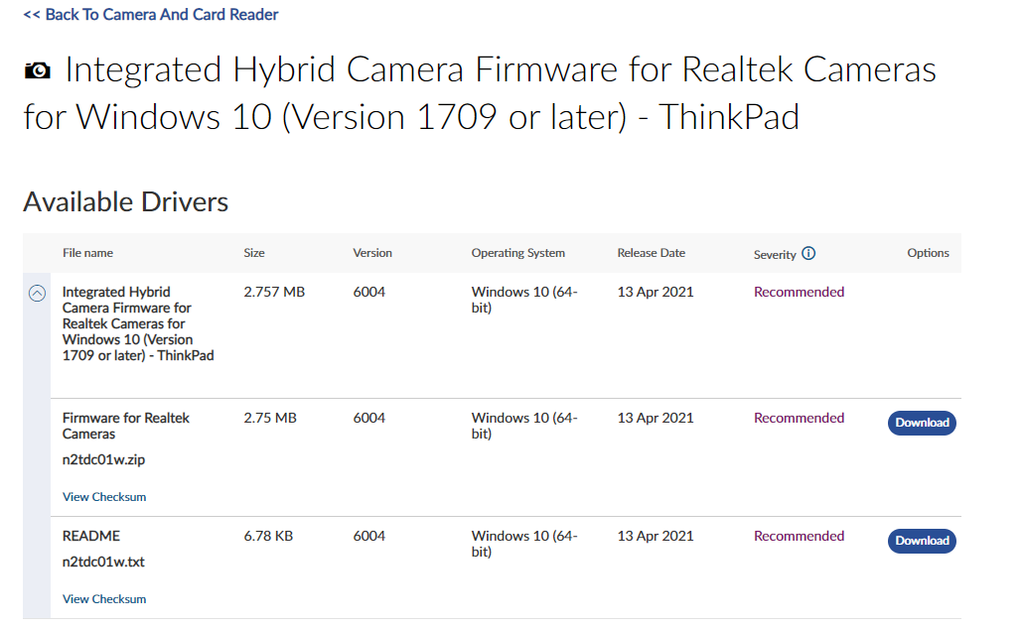
Task: Click Windows 10 (64-bit) in the README row
Action: (524, 544)
